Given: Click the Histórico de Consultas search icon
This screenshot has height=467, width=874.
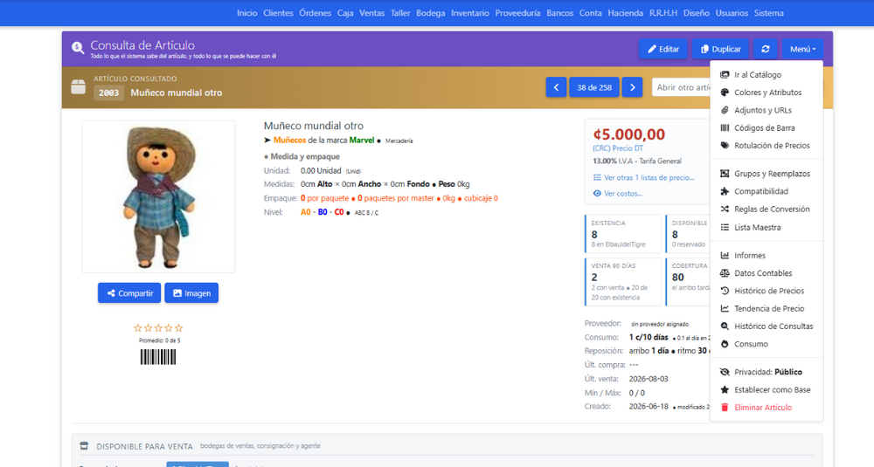Looking at the screenshot, I should click(x=725, y=326).
